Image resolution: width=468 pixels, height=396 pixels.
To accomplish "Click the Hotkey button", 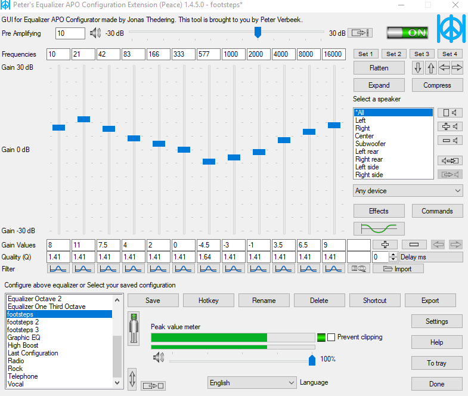I will [x=208, y=301].
